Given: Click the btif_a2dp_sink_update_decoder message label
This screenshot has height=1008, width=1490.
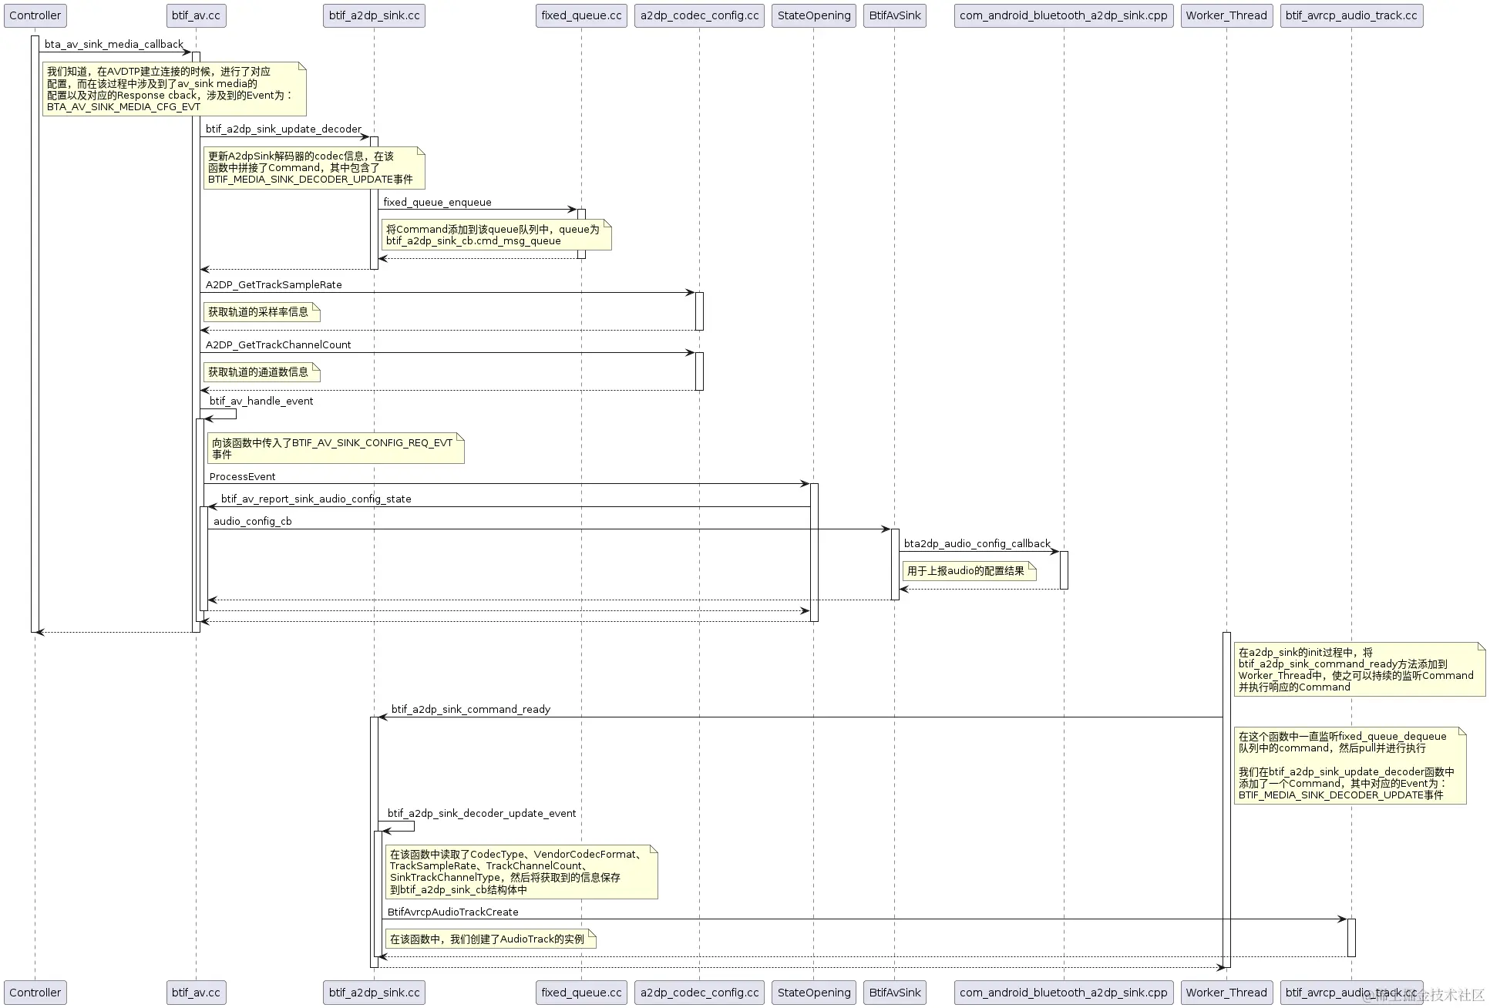Looking at the screenshot, I should point(283,129).
